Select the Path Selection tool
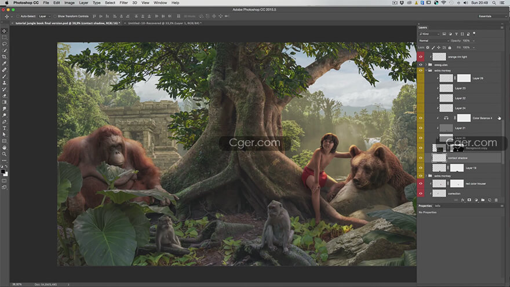The image size is (510, 287). pos(4,135)
